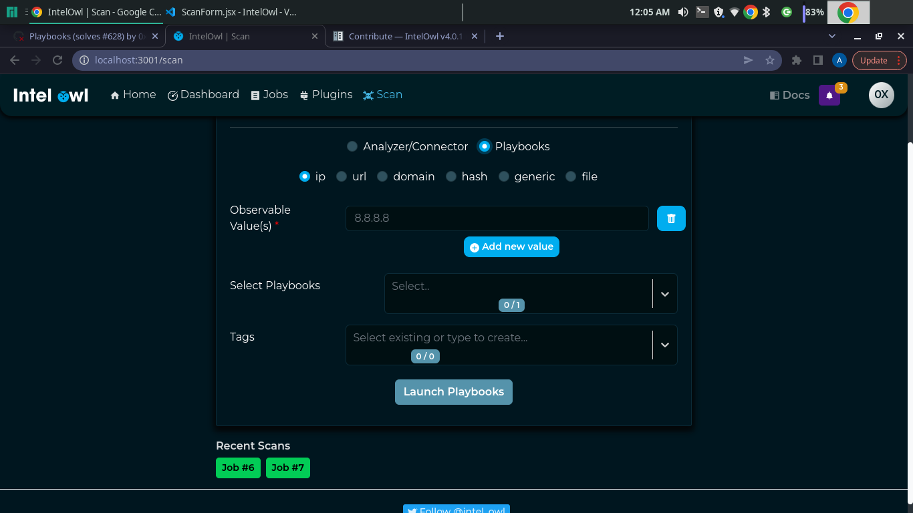The height and width of the screenshot is (513, 913).
Task: Click the share page send icon
Action: pyautogui.click(x=748, y=60)
